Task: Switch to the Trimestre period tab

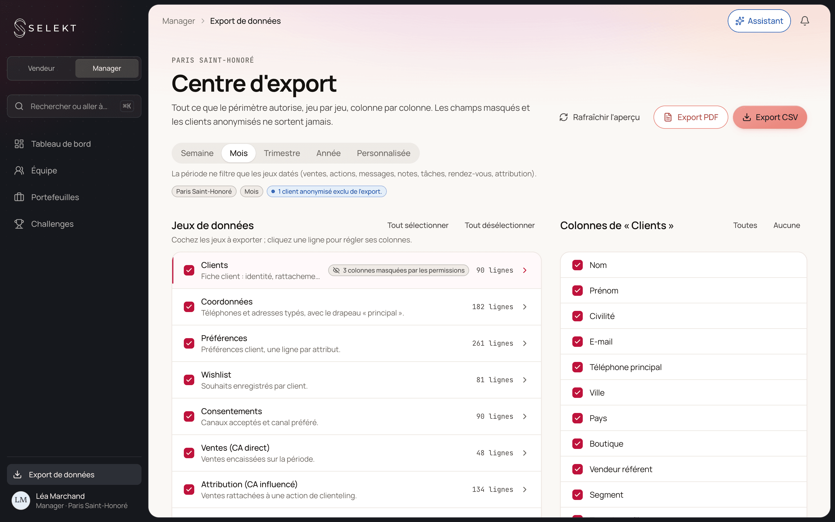Action: [282, 153]
